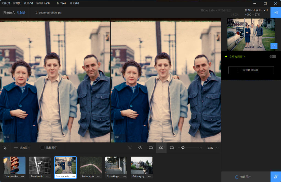This screenshot has width=281, height=182.
Task: Select the side-by-side view icon
Action: [161, 148]
